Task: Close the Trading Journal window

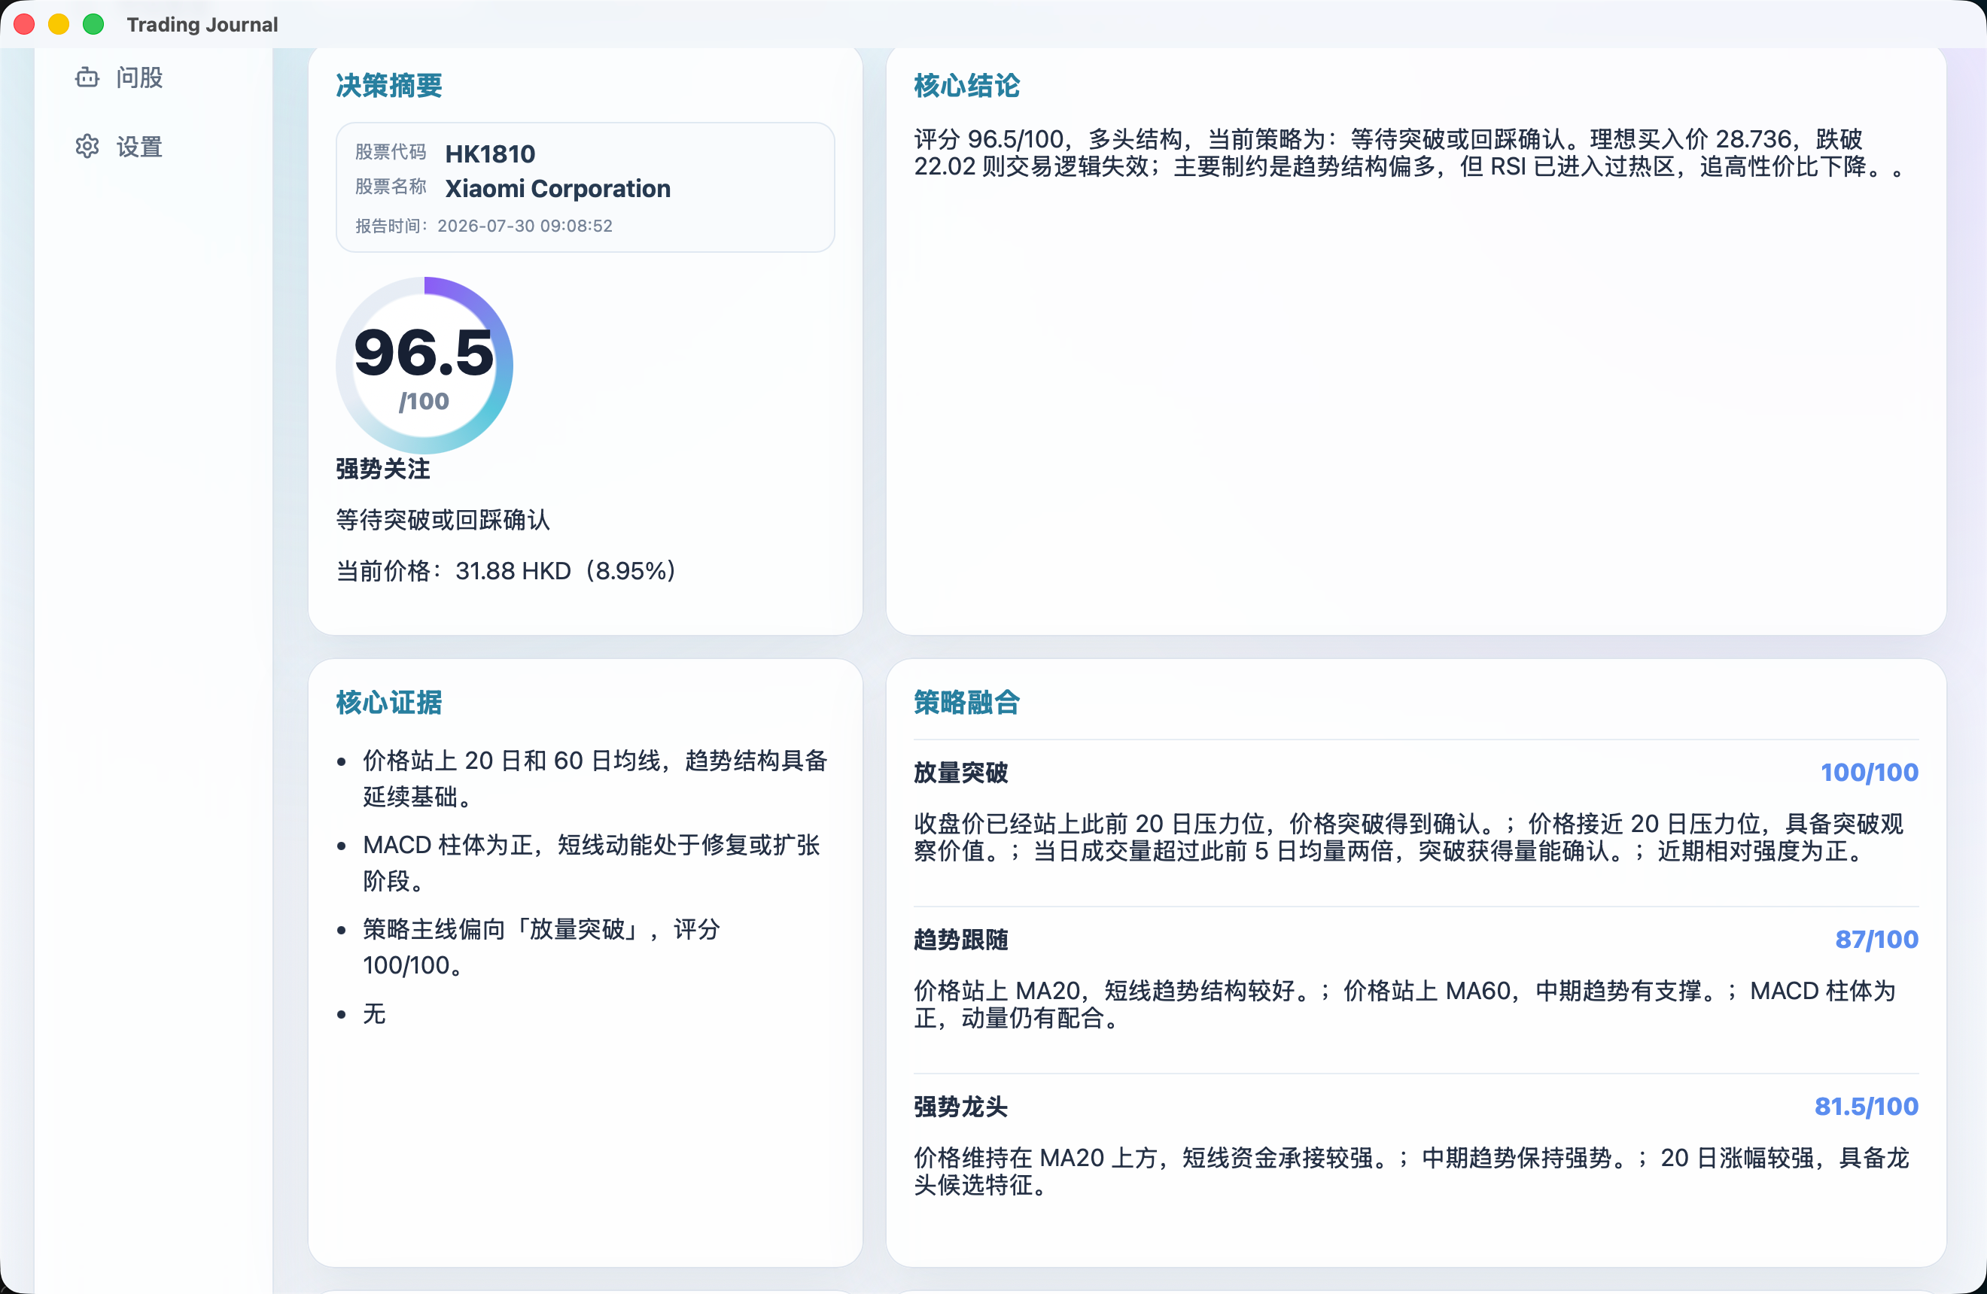Action: coord(24,24)
